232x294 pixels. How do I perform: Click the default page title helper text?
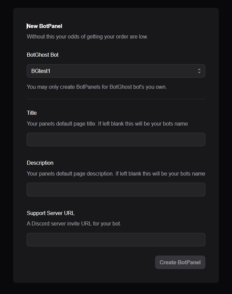tap(107, 124)
